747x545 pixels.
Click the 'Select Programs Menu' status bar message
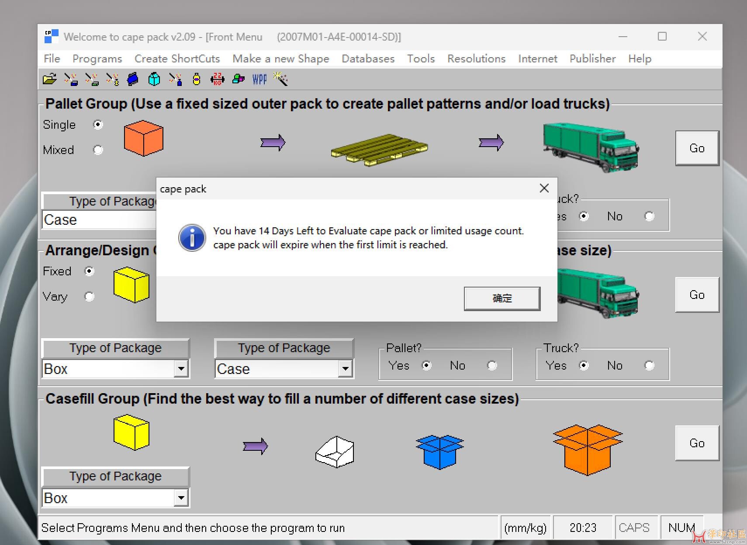point(193,528)
